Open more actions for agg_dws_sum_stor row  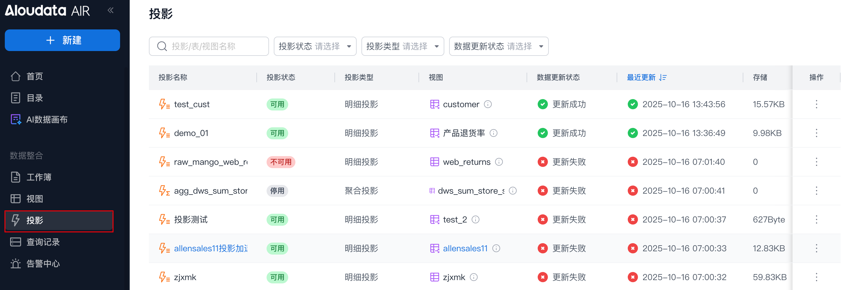[x=816, y=191]
